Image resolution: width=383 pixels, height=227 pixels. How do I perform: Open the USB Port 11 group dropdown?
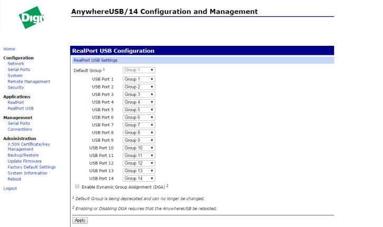click(x=139, y=155)
